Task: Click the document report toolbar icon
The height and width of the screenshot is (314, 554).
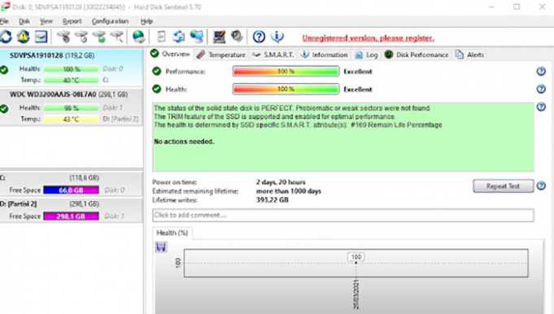Action: pyautogui.click(x=161, y=37)
